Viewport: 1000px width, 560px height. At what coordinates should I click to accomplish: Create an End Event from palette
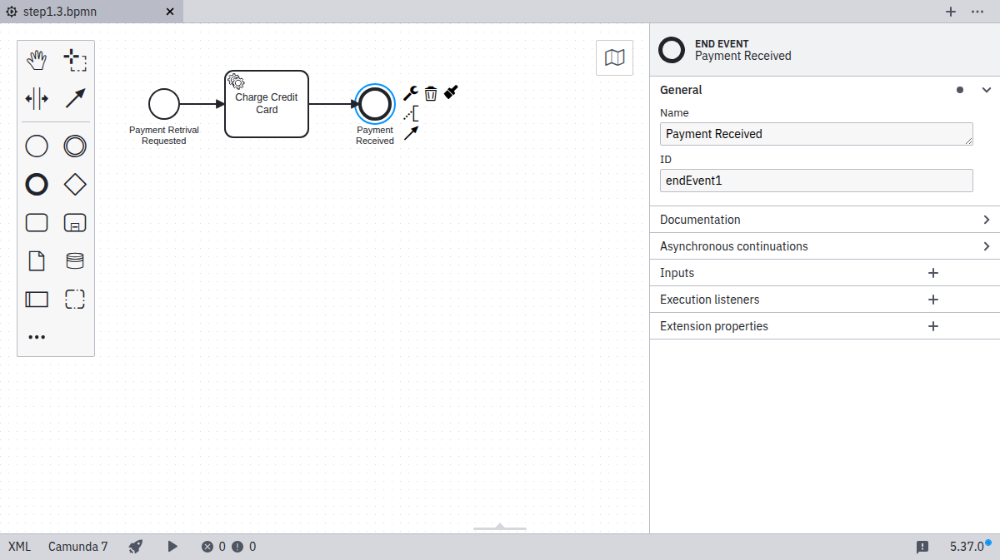coord(37,185)
